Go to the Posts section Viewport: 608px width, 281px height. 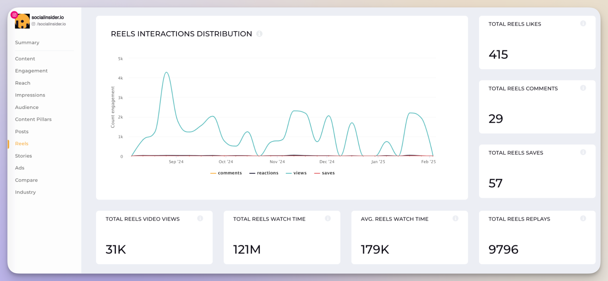pos(22,132)
